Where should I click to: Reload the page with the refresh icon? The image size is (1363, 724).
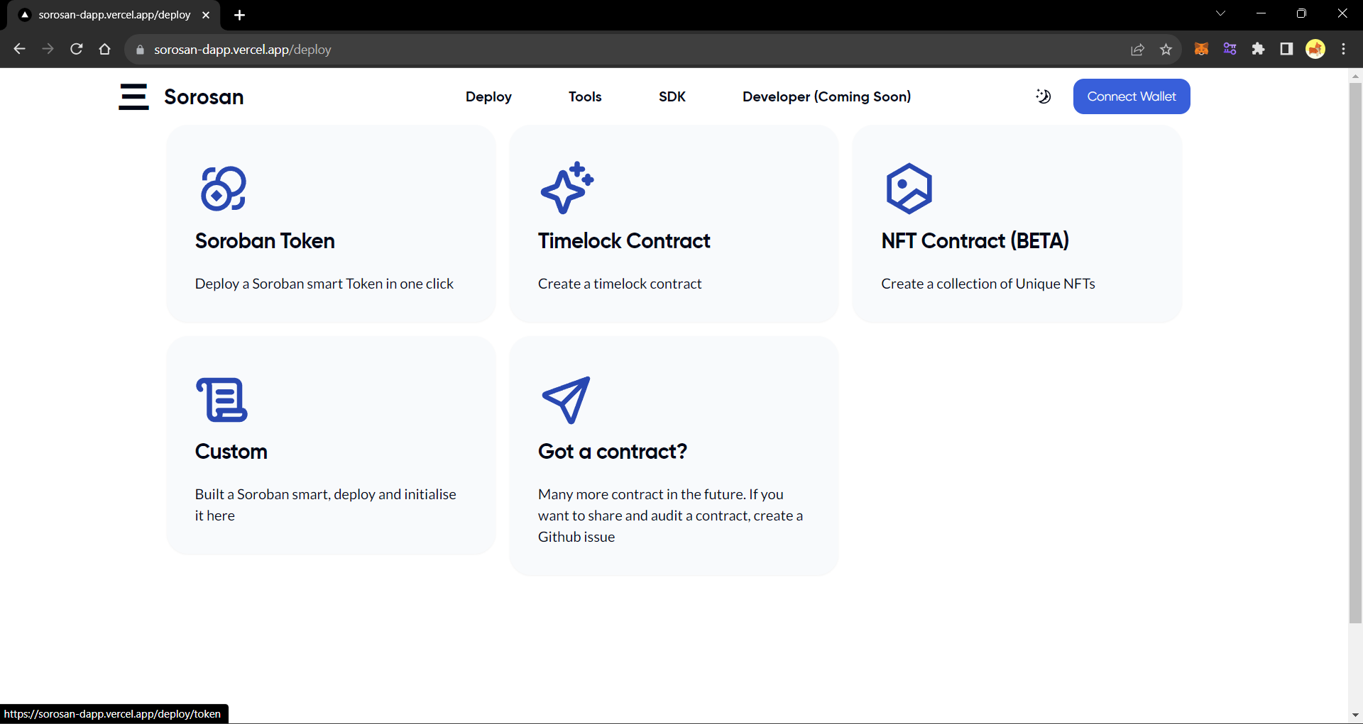click(x=77, y=49)
